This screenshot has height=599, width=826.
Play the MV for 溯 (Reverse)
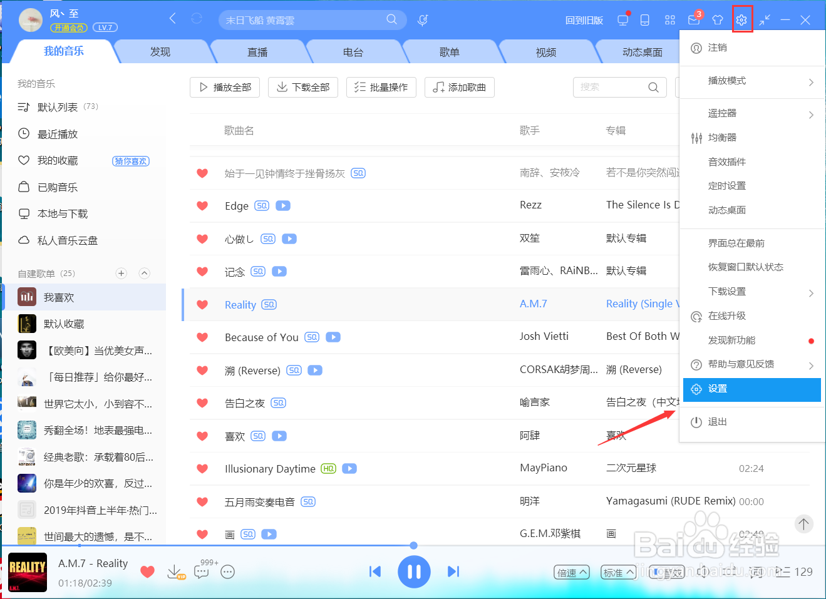coord(315,370)
